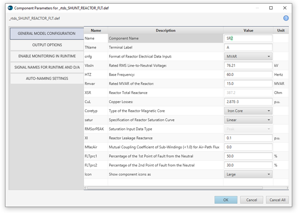Open the MVAR reactor data format dropdown
The height and width of the screenshot is (213, 300).
(249, 56)
